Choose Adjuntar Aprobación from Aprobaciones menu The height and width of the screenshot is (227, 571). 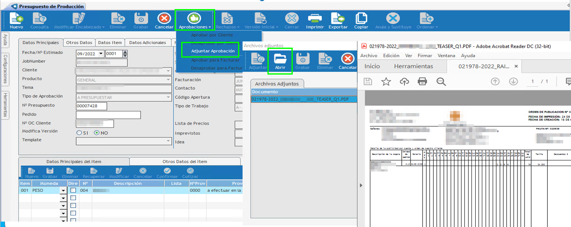coord(213,51)
